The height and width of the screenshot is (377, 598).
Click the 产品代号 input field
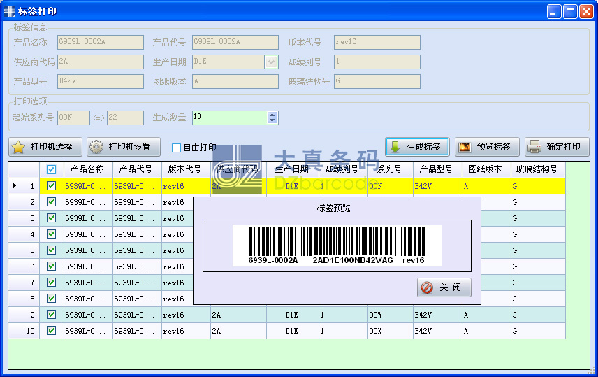235,42
